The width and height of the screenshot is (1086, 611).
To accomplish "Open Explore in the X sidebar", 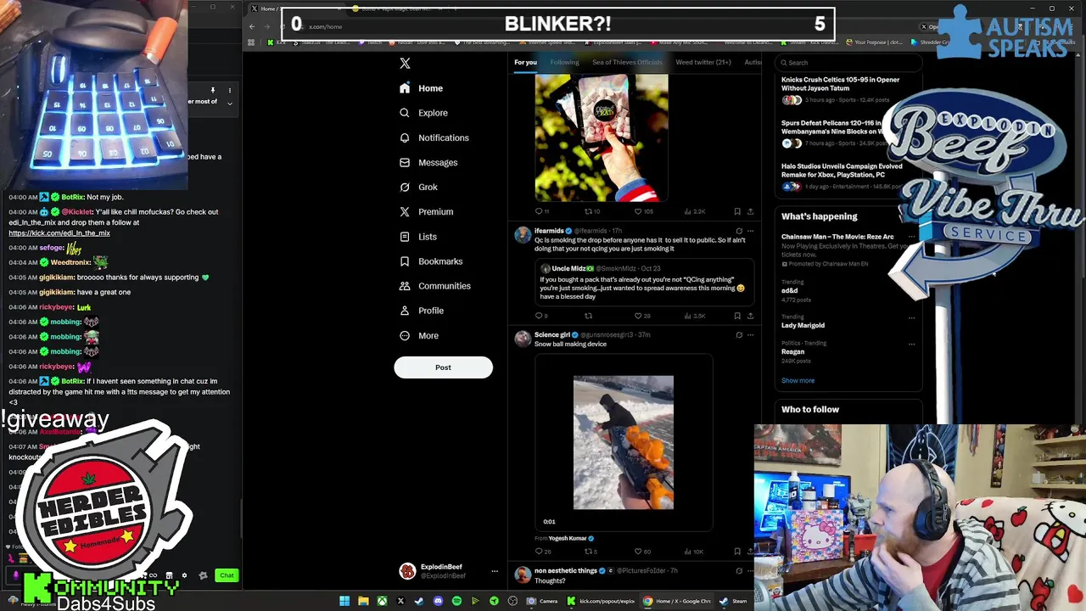I will click(x=424, y=113).
